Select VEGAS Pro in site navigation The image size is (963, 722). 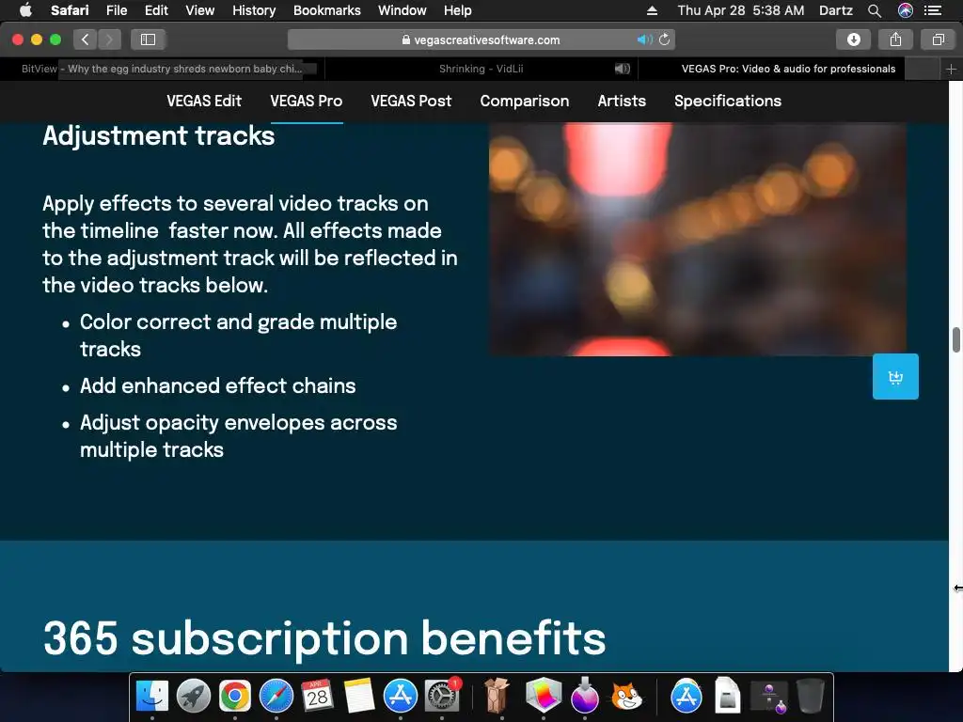pos(307,101)
